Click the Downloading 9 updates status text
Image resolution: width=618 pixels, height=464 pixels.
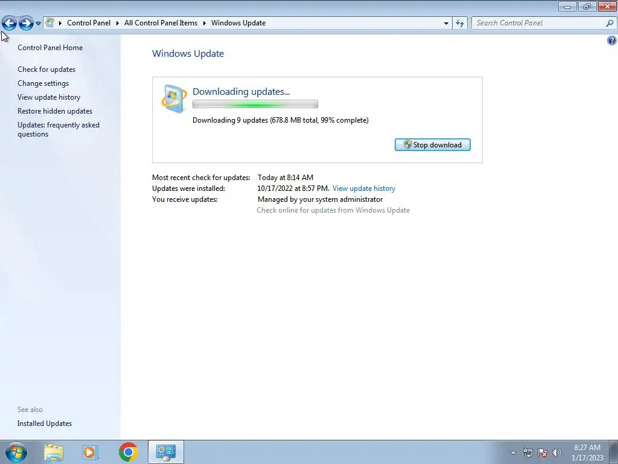click(x=280, y=120)
